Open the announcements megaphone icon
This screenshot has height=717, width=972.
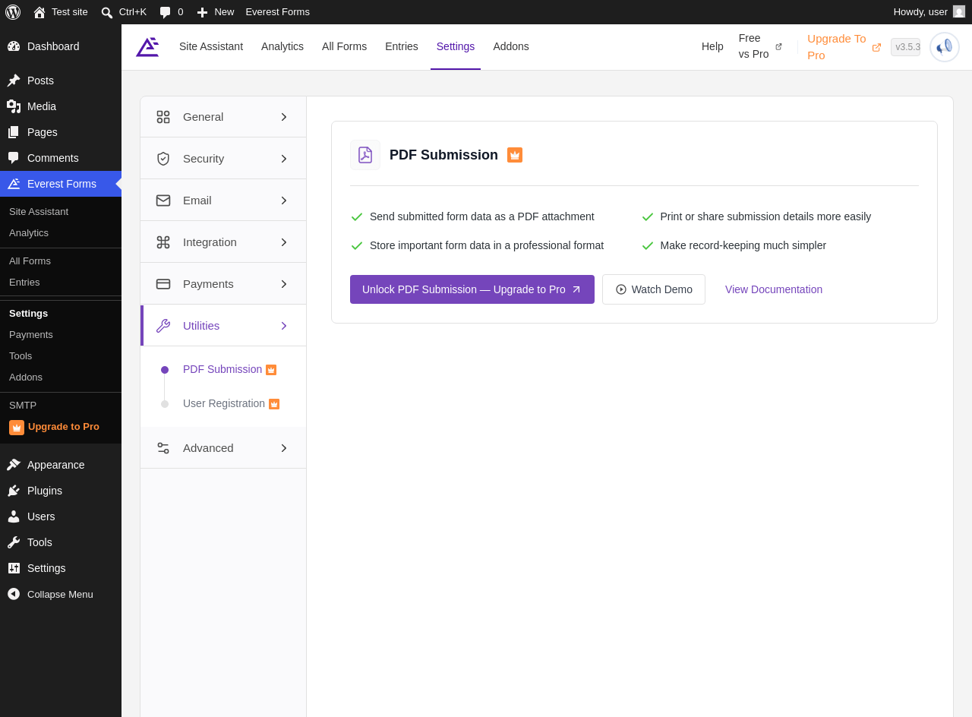point(945,47)
